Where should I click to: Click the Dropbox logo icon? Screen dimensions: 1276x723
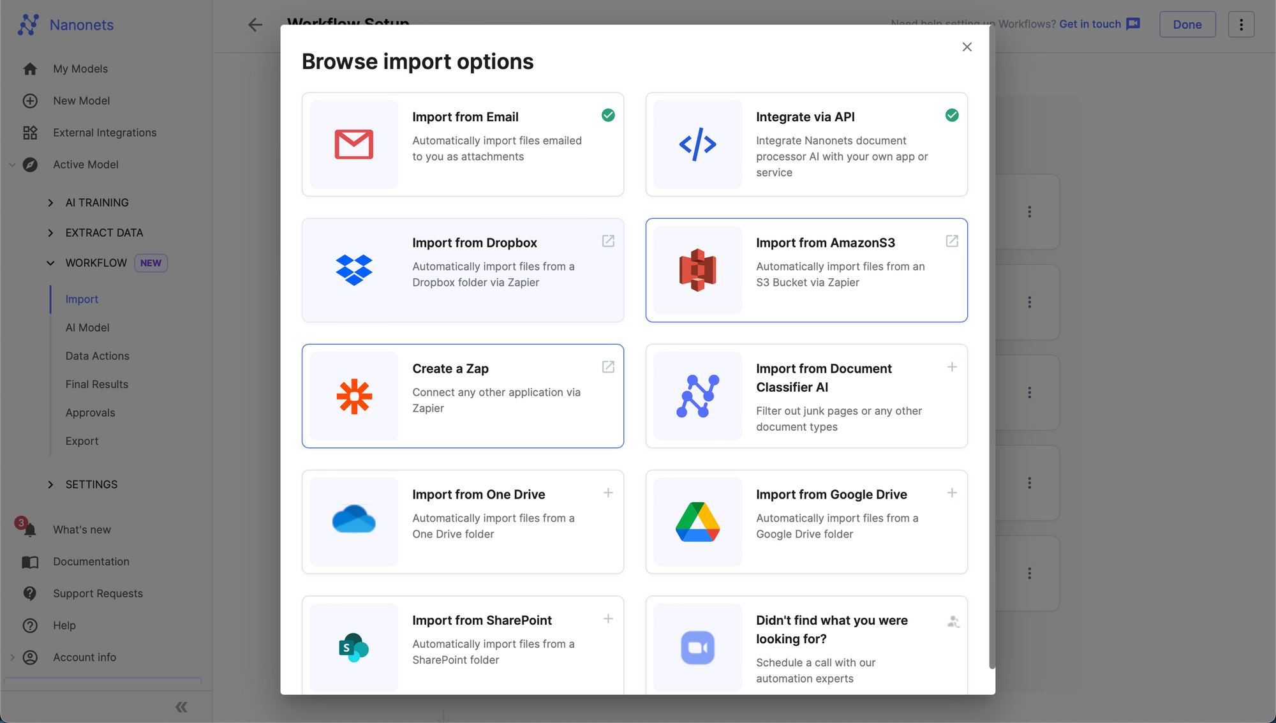tap(353, 270)
